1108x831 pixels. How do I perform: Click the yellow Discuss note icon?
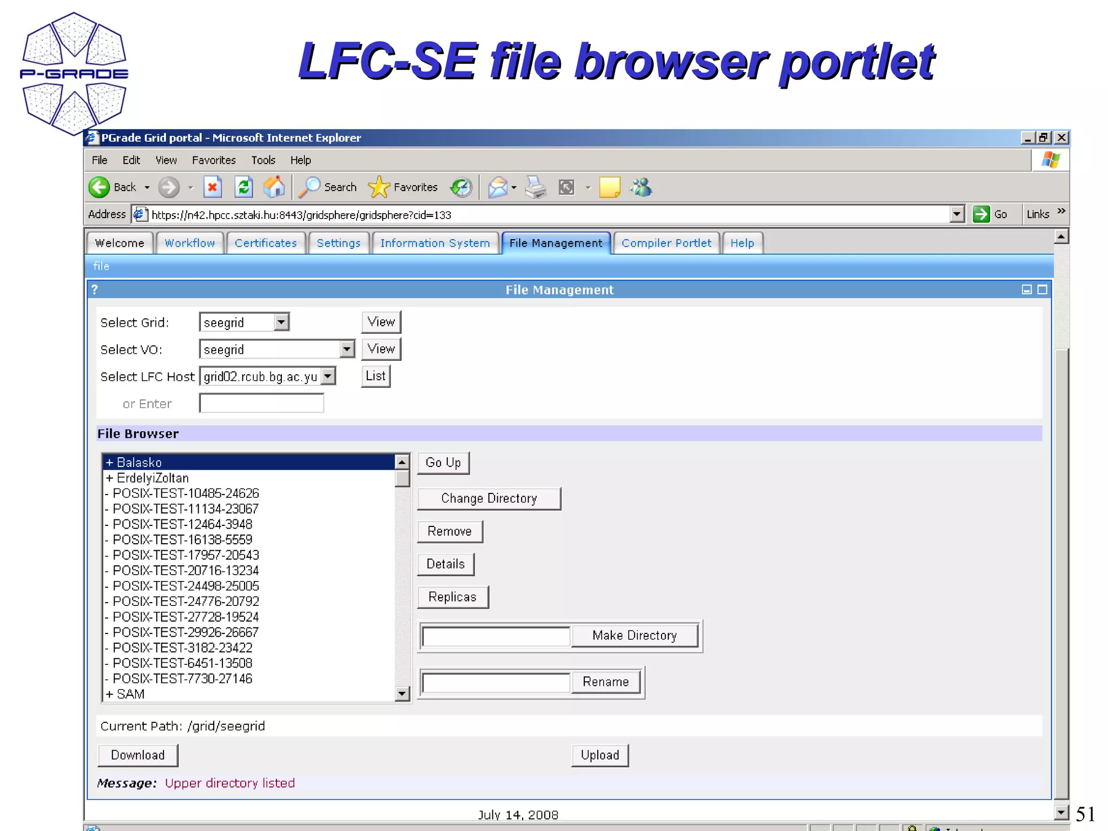[x=610, y=187]
